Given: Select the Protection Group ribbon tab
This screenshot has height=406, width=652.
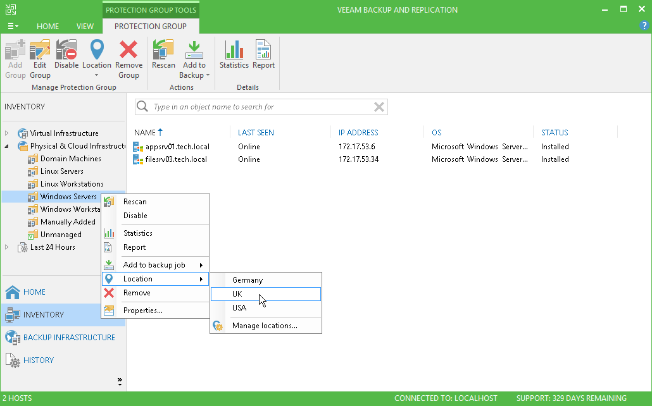Looking at the screenshot, I should coord(151,26).
